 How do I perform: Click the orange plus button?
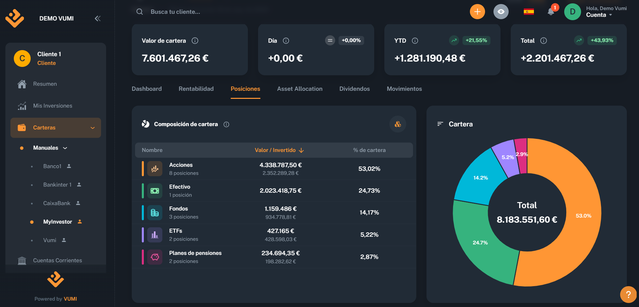coord(477,11)
